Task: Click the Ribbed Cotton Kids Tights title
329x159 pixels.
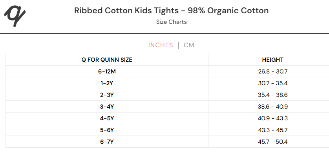Action: point(172,11)
